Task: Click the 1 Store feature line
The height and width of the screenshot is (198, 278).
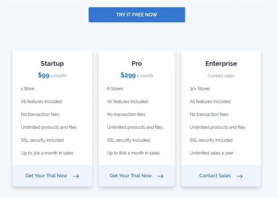Action: coord(28,89)
